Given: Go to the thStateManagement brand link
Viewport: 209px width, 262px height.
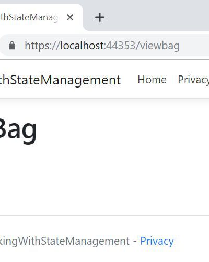Looking at the screenshot, I should [x=60, y=80].
